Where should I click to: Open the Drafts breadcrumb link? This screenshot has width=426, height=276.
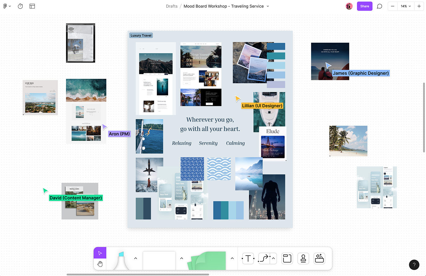(x=171, y=6)
